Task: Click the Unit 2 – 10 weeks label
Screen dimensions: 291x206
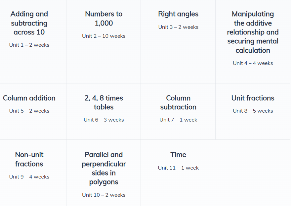Action: point(104,36)
